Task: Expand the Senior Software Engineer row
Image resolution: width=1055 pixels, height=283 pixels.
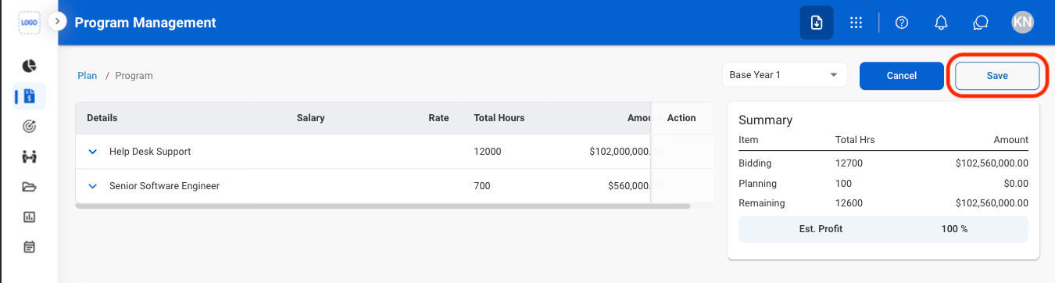Action: [x=93, y=186]
